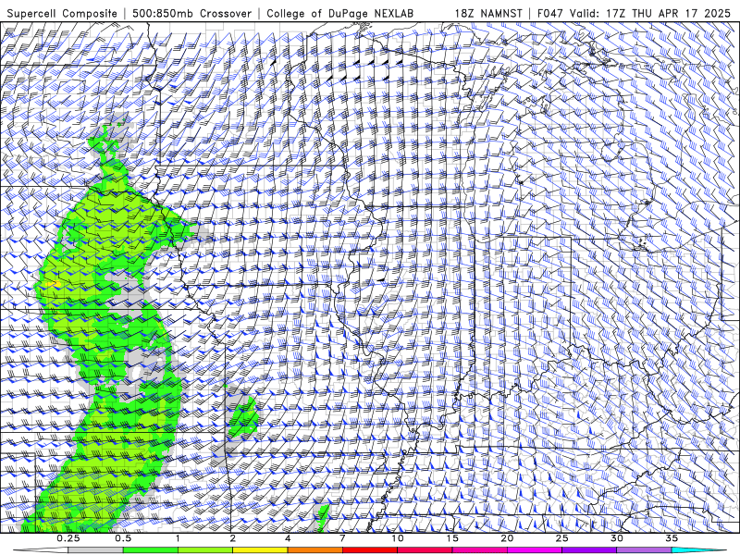Click the '17Z THU APR 17 2025' valid time
The image size is (740, 555).
coord(668,14)
